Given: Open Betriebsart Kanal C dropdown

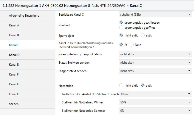Looking at the screenshot, I should 155,15.
